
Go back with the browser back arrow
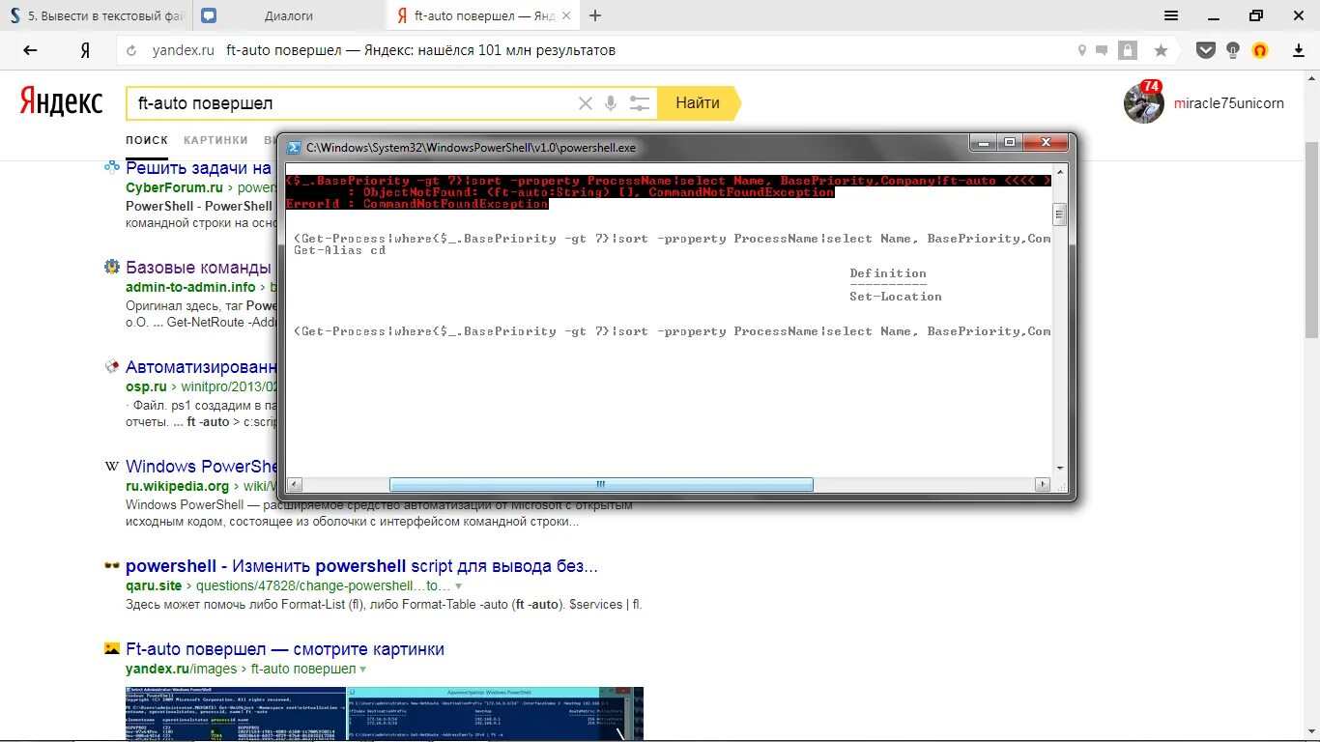(x=30, y=50)
